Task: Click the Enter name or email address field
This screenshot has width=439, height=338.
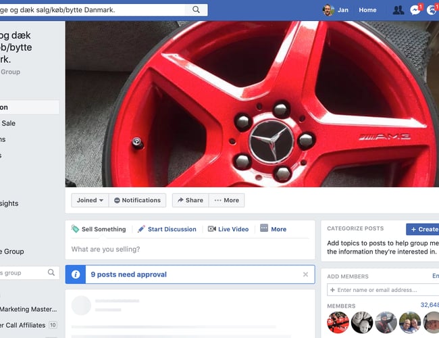Action: point(383,290)
